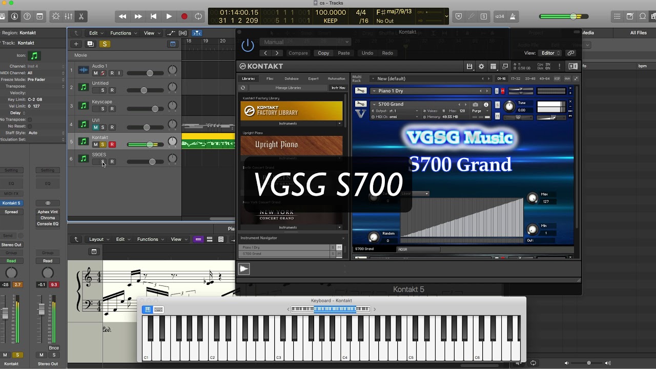Open the Note Pad icon
The image size is (656, 369).
630,16
